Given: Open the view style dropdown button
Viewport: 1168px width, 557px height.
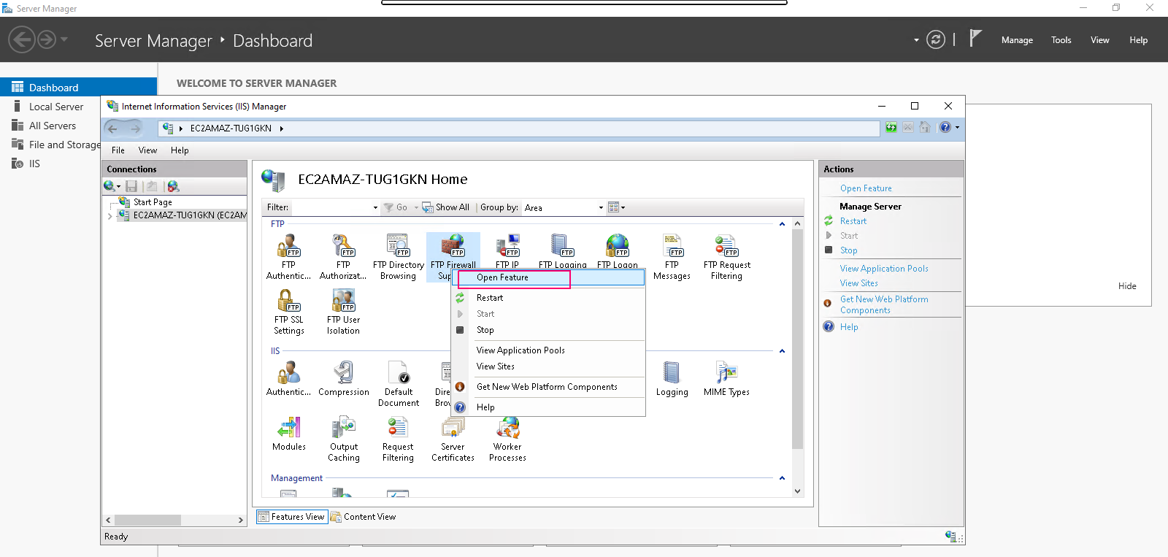Looking at the screenshot, I should click(617, 207).
